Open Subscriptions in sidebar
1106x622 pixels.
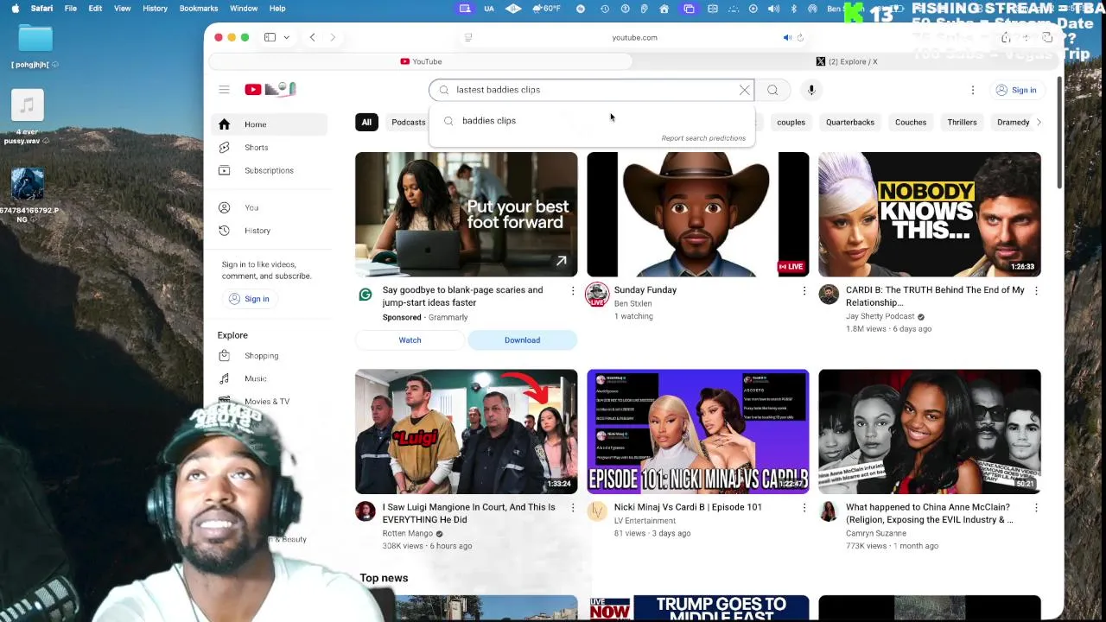[269, 170]
